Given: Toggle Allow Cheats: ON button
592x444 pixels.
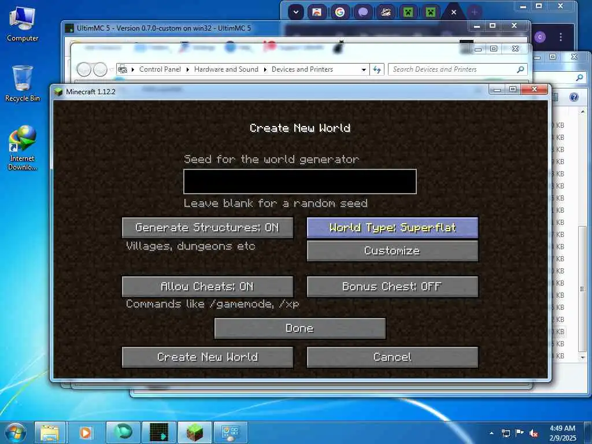Looking at the screenshot, I should (208, 287).
